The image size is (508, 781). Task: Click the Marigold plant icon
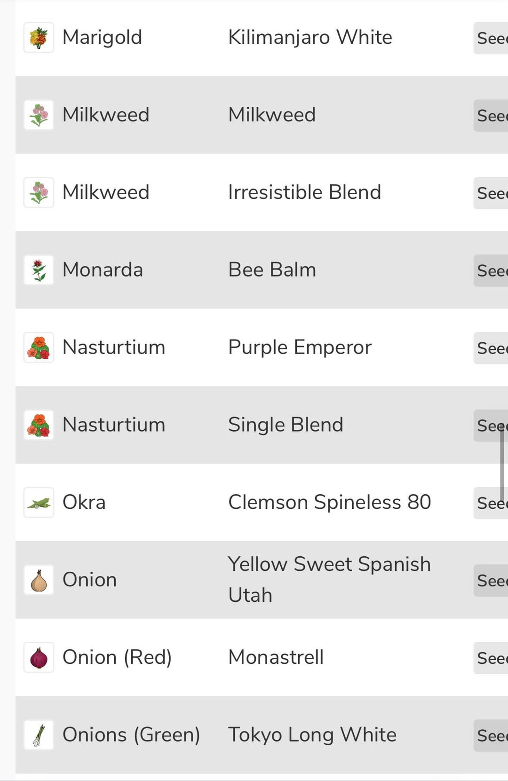(39, 38)
